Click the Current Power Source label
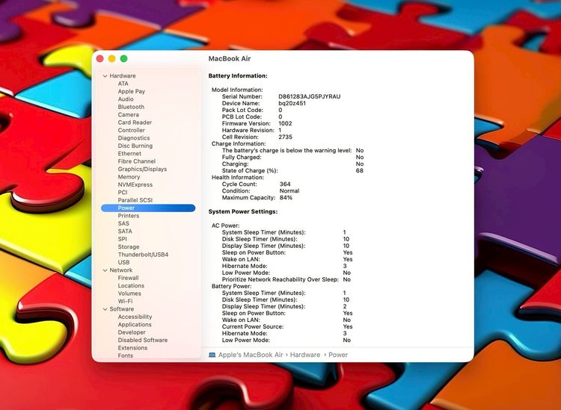The height and width of the screenshot is (410, 561). pos(253,327)
